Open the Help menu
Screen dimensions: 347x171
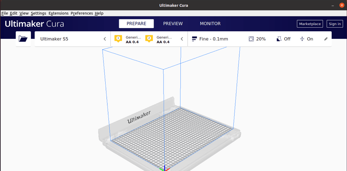[99, 13]
